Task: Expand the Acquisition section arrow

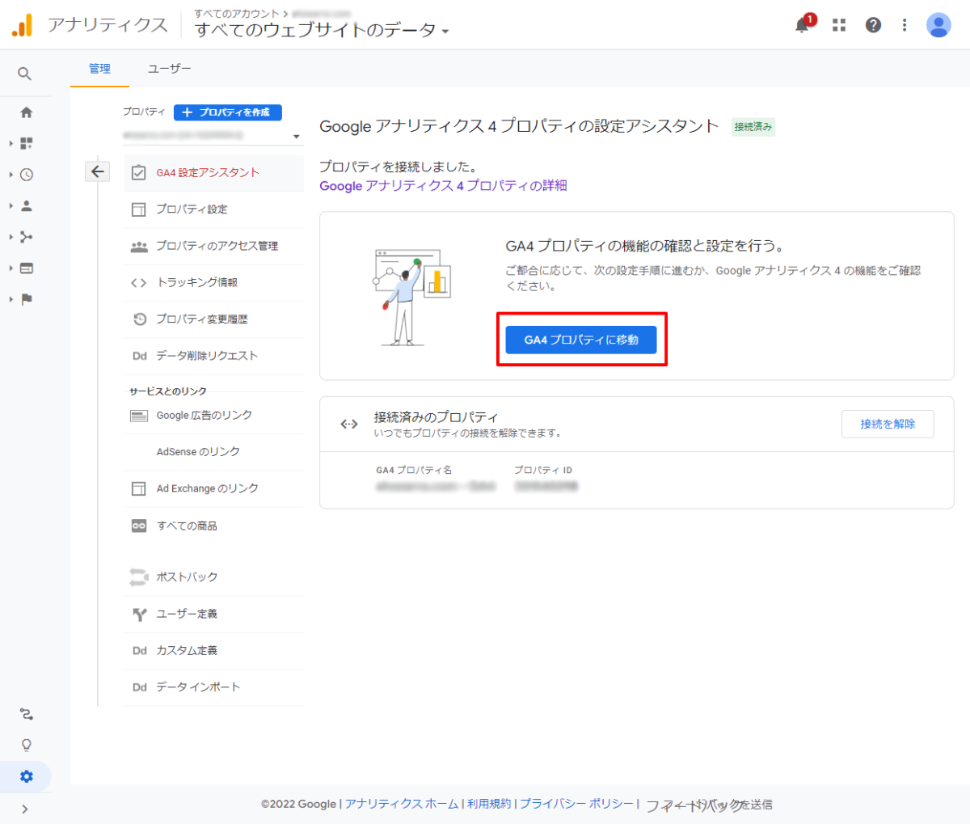Action: tap(11, 237)
